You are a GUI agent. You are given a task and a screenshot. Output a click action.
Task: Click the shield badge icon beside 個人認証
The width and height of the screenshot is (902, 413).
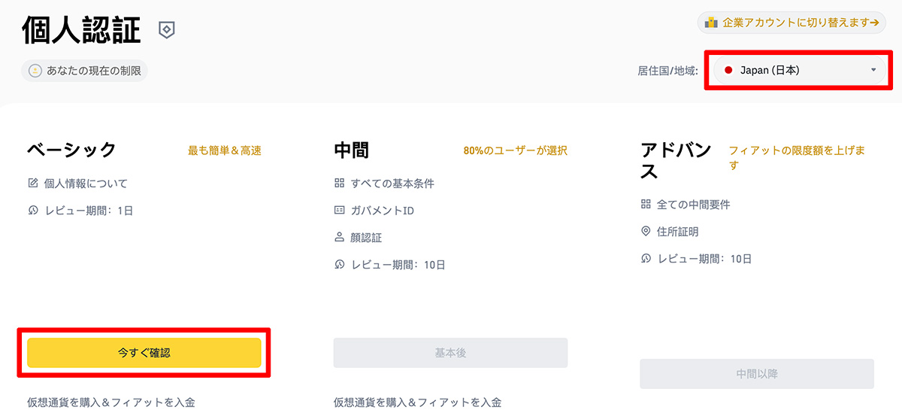(x=166, y=30)
